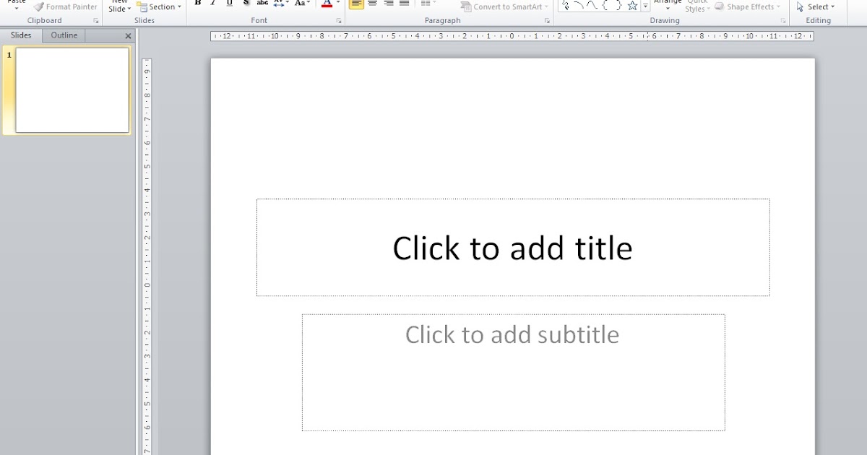
Task: Open Paste dropdown arrow
Action: [17, 8]
